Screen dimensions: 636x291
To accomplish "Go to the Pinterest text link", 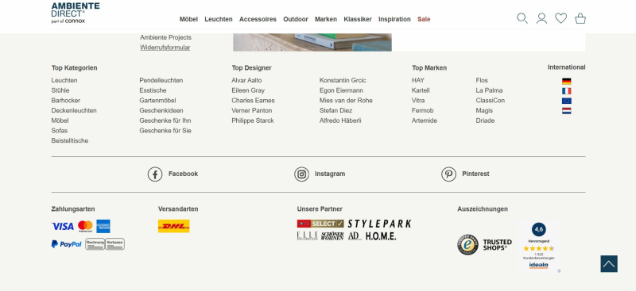I will 475,174.
